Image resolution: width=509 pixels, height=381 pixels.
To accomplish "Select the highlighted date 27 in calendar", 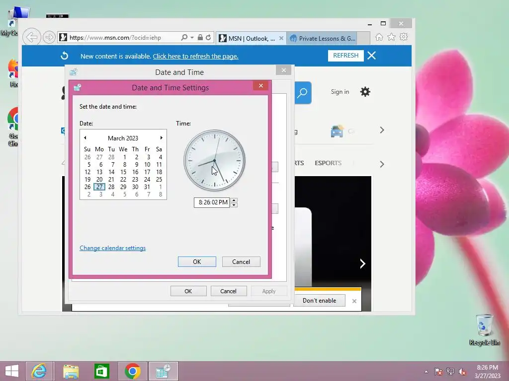I will [x=99, y=187].
